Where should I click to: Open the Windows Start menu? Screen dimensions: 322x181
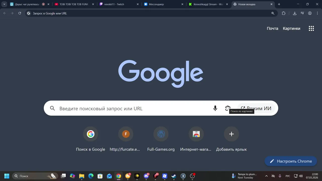click(7, 176)
